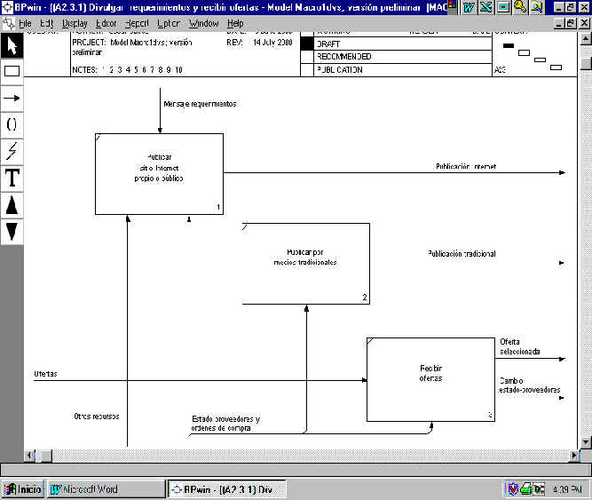Open the Window menu
592x500 pixels.
pos(204,22)
